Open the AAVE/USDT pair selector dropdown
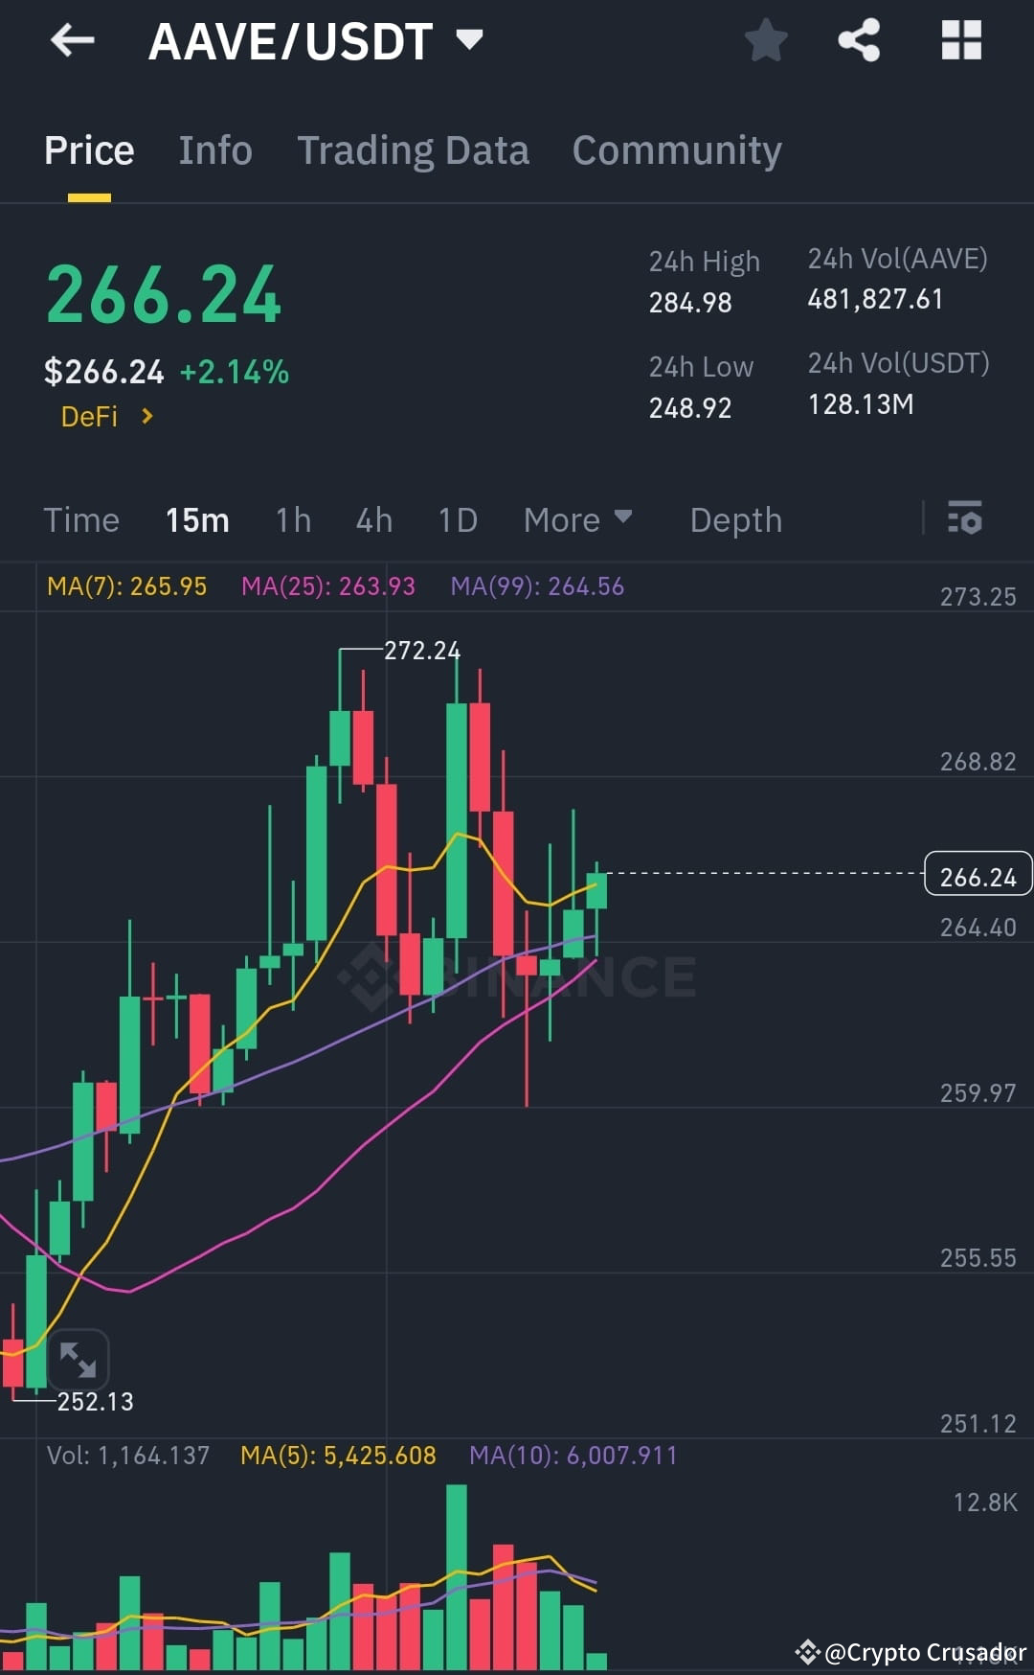Image resolution: width=1034 pixels, height=1675 pixels. coord(469,40)
